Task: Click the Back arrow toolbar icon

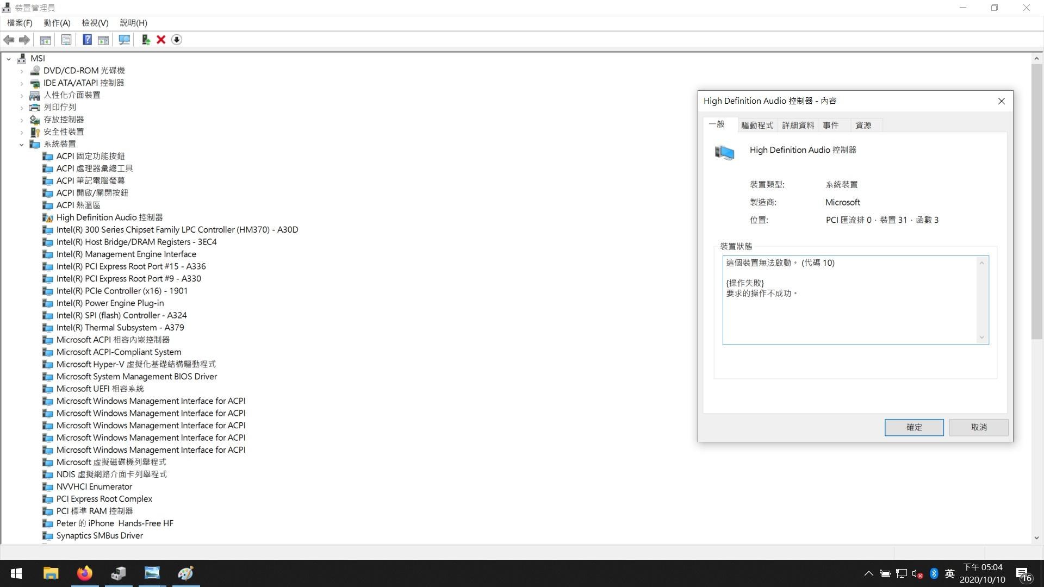Action: 9,40
